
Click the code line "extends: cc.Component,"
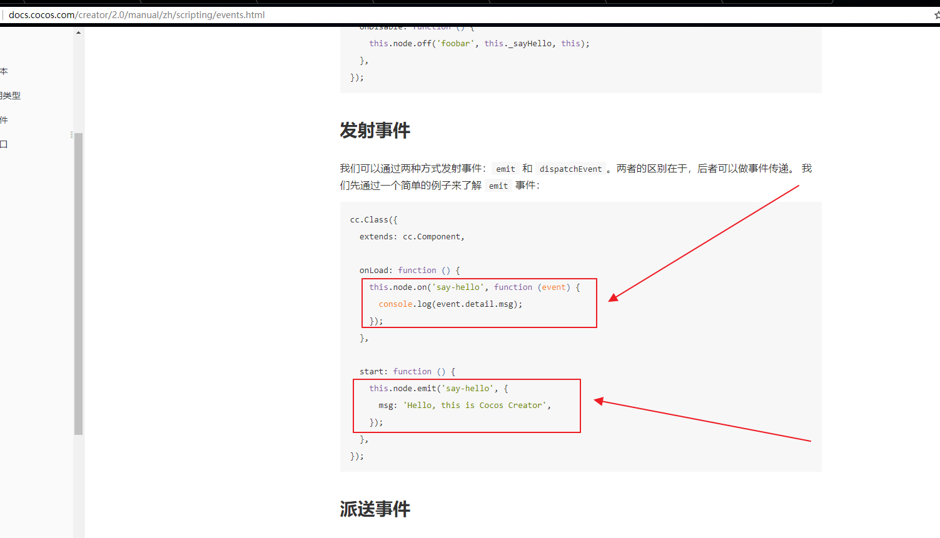412,237
